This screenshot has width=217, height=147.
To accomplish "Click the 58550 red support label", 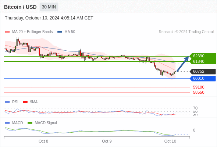I will tap(199, 92).
